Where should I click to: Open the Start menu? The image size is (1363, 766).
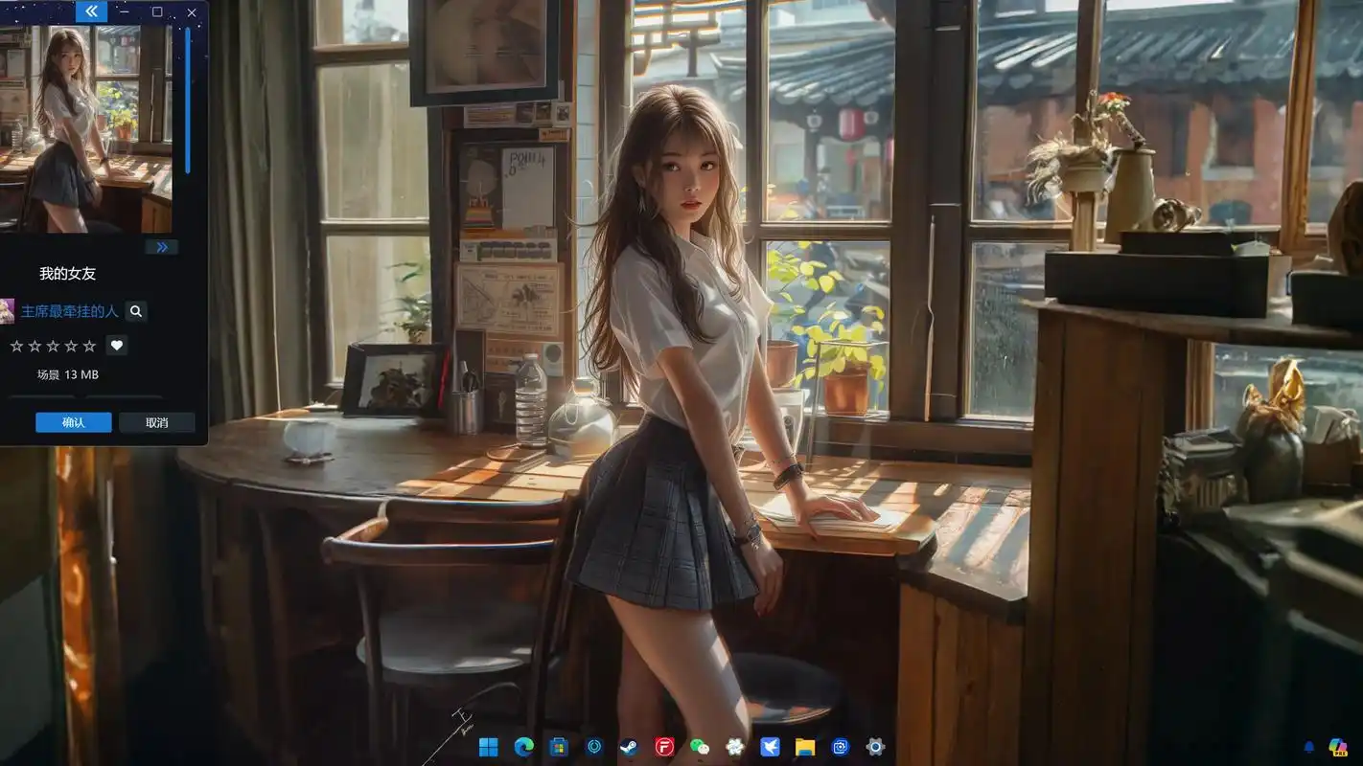coord(490,746)
